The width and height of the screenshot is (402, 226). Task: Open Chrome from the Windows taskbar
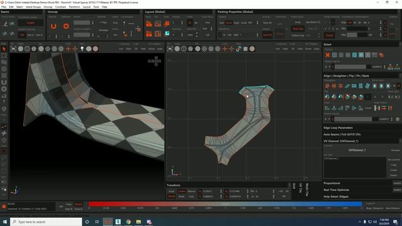(128, 222)
